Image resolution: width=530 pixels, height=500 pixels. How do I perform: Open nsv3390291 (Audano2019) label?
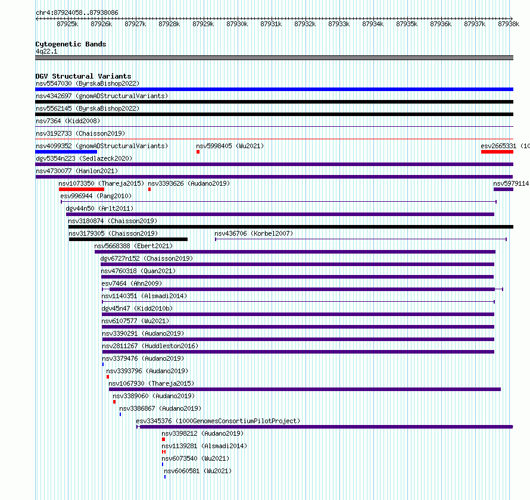coord(144,333)
